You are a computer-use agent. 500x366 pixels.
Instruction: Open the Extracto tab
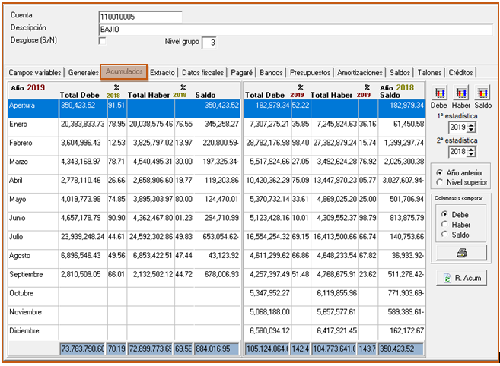click(162, 73)
